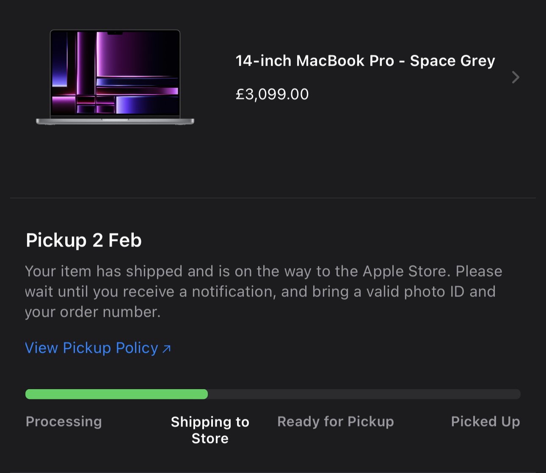546x473 pixels.
Task: Click the grey unfilled progress bar section
Action: (x=364, y=394)
